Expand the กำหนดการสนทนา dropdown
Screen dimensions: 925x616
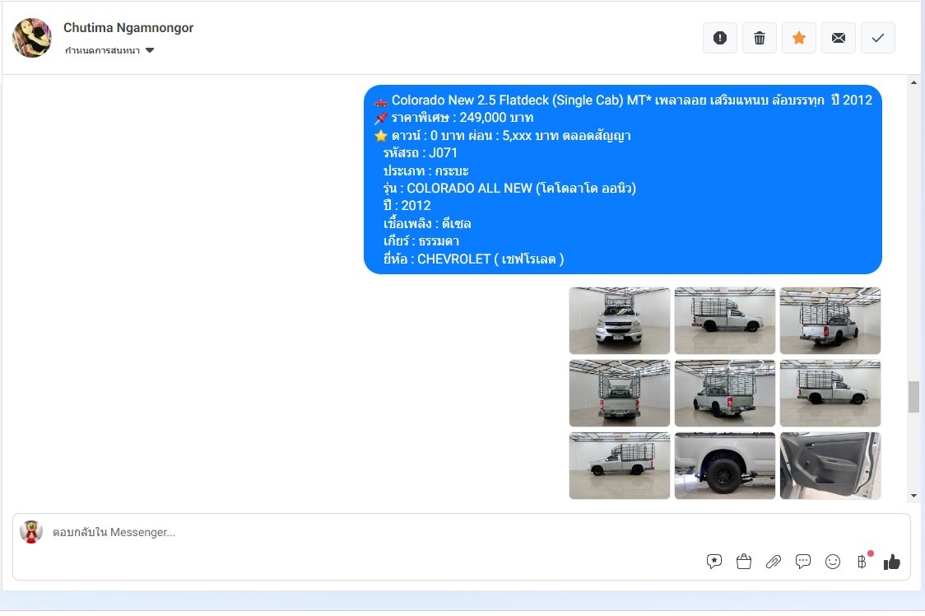(x=109, y=50)
